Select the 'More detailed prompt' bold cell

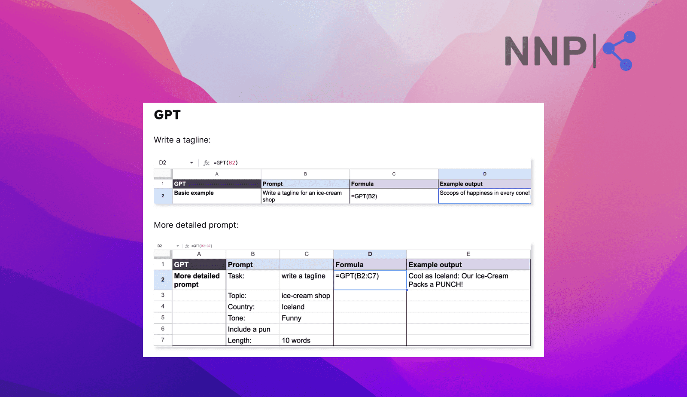pyautogui.click(x=199, y=280)
